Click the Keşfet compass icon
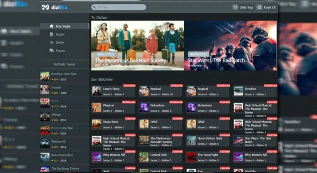Viewport: 317px width, 173px height. (x=52, y=34)
